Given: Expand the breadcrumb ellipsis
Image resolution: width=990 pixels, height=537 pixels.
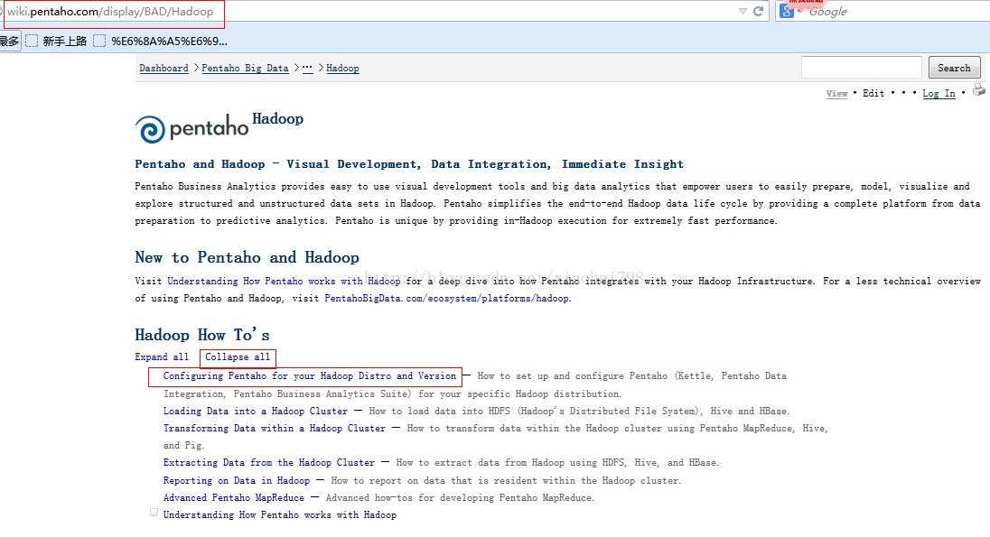Looking at the screenshot, I should click(x=307, y=69).
